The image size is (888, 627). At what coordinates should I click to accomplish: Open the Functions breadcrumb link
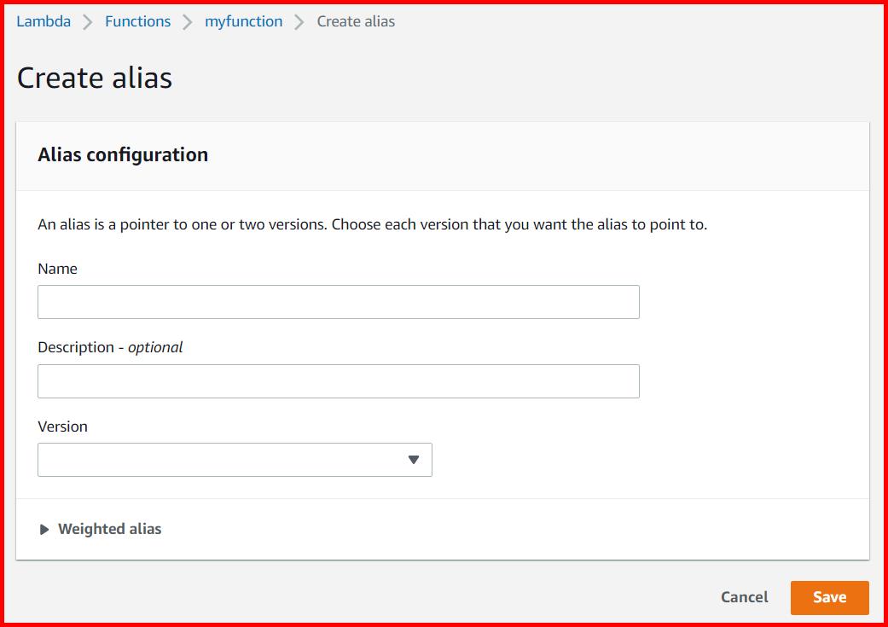point(137,21)
